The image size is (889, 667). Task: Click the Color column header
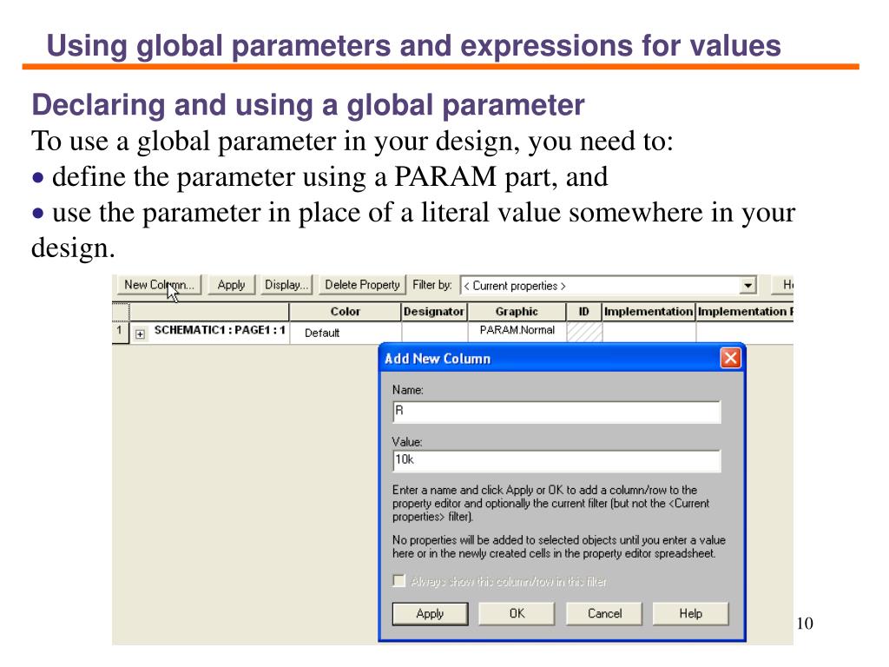coord(345,312)
